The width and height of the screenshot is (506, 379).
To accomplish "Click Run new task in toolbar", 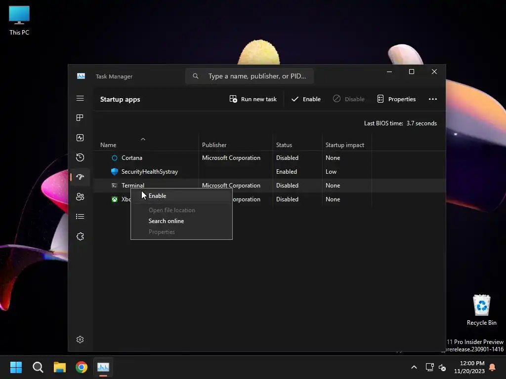I will point(253,99).
